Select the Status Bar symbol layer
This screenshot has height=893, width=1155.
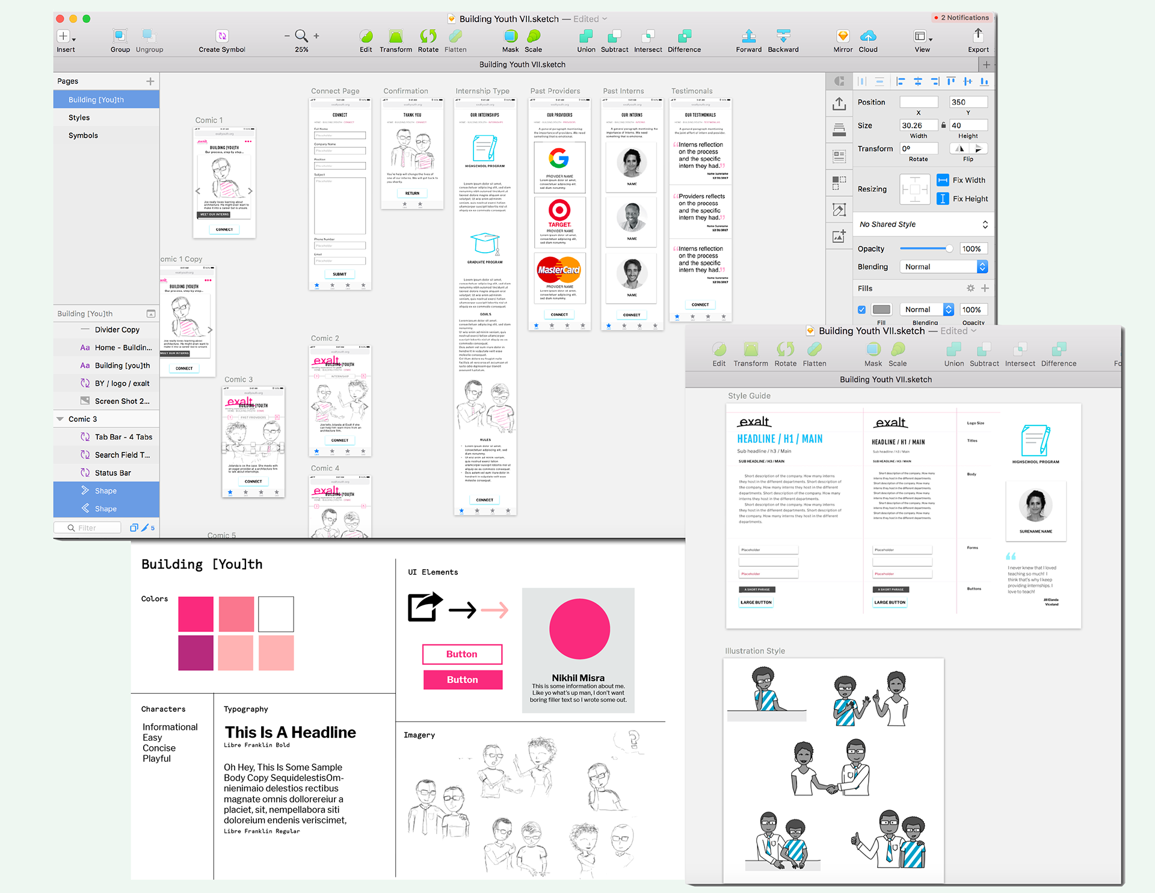(106, 473)
